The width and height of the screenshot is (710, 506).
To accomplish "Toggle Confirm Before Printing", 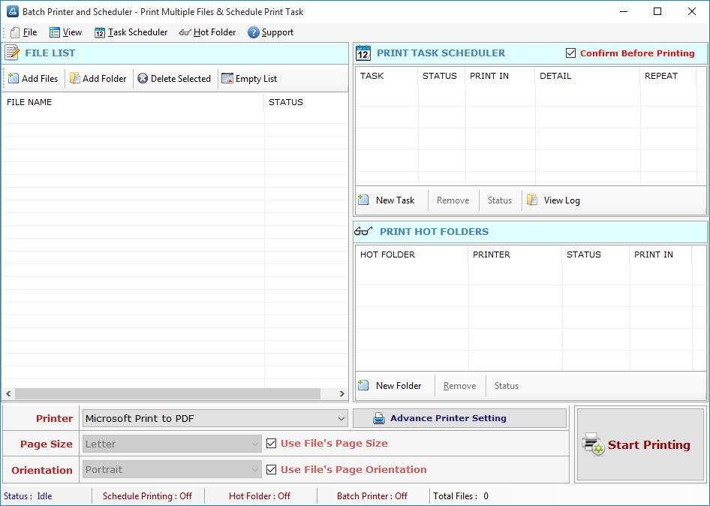I will 570,53.
